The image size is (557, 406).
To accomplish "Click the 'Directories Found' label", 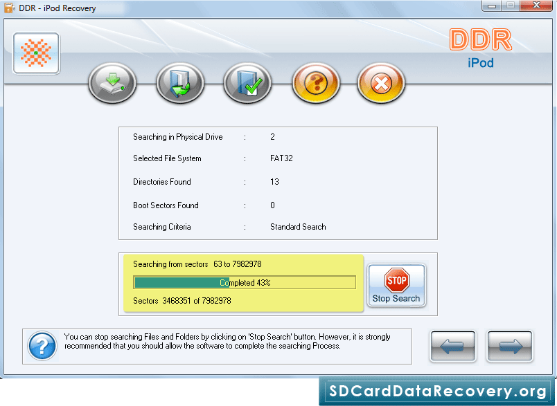I will (162, 182).
